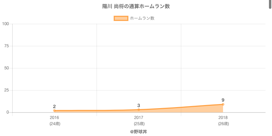The width and height of the screenshot is (272, 136).
Task: Click the 2017 data point marker
Action: (x=139, y=109)
